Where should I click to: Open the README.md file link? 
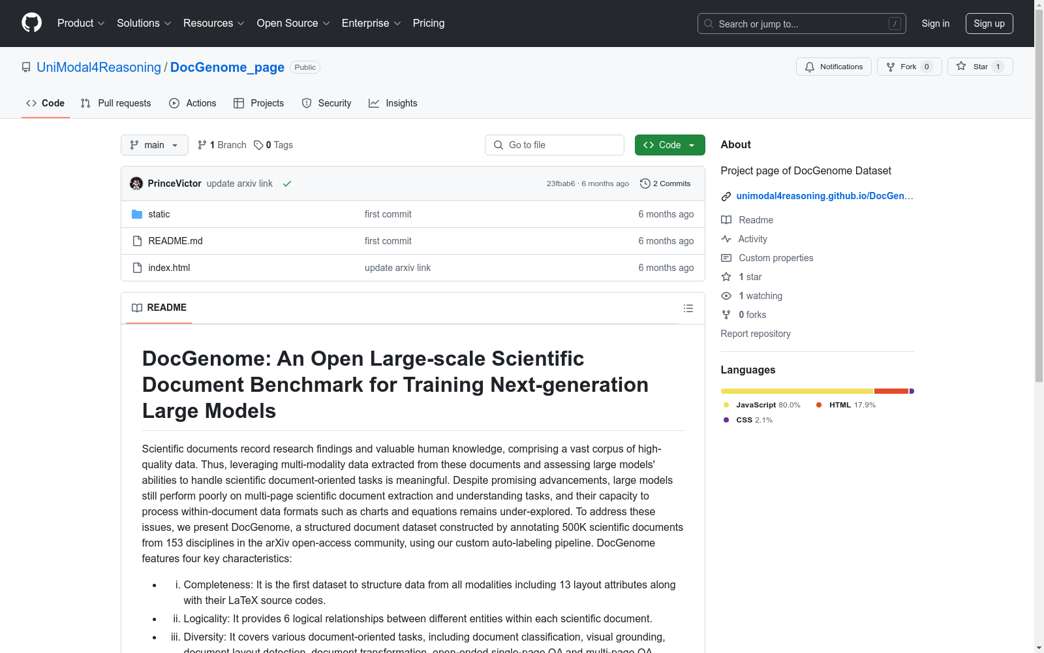click(176, 241)
